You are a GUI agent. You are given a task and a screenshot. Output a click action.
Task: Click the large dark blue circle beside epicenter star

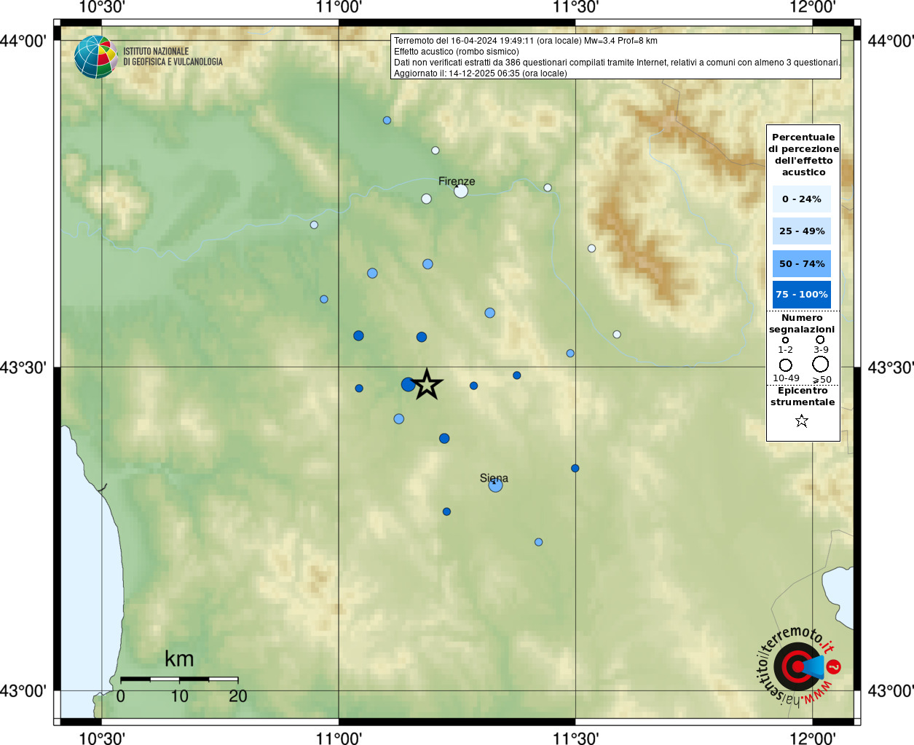[409, 384]
